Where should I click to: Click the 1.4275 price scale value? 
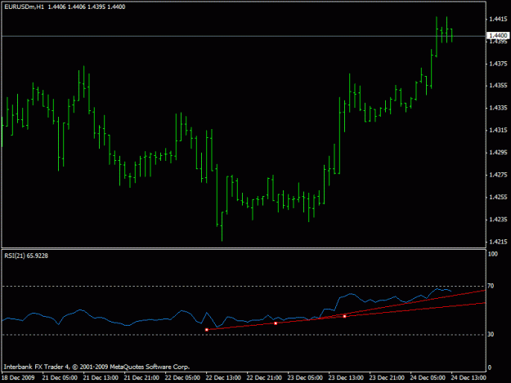tap(498, 175)
